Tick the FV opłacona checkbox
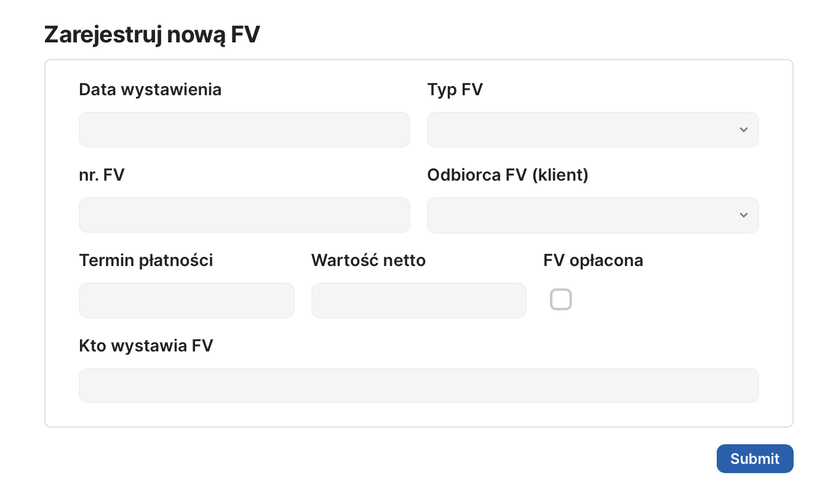The image size is (817, 494). point(560,300)
